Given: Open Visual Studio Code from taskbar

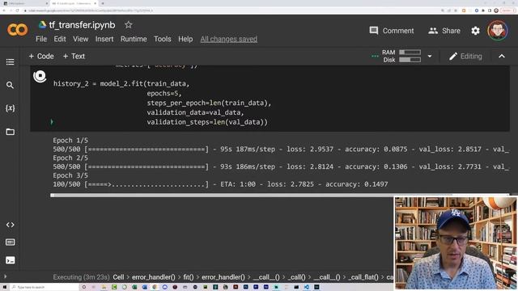Looking at the screenshot, I should [x=307, y=287].
